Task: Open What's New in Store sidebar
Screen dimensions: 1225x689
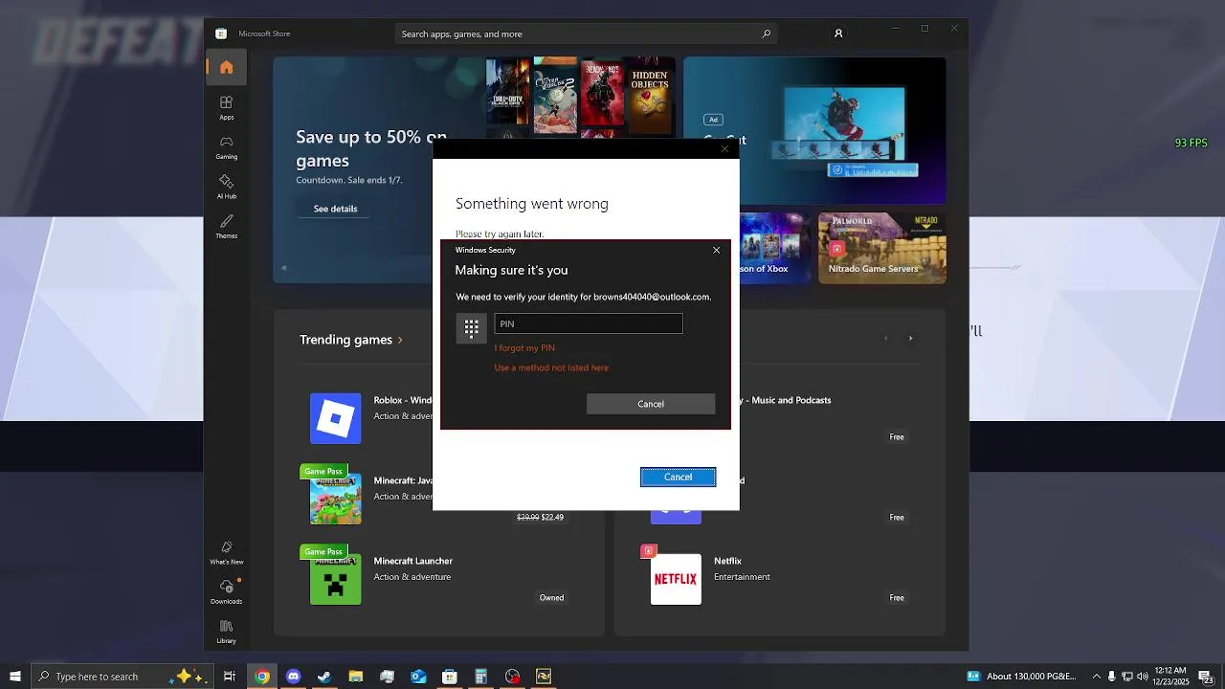Action: pos(226,552)
